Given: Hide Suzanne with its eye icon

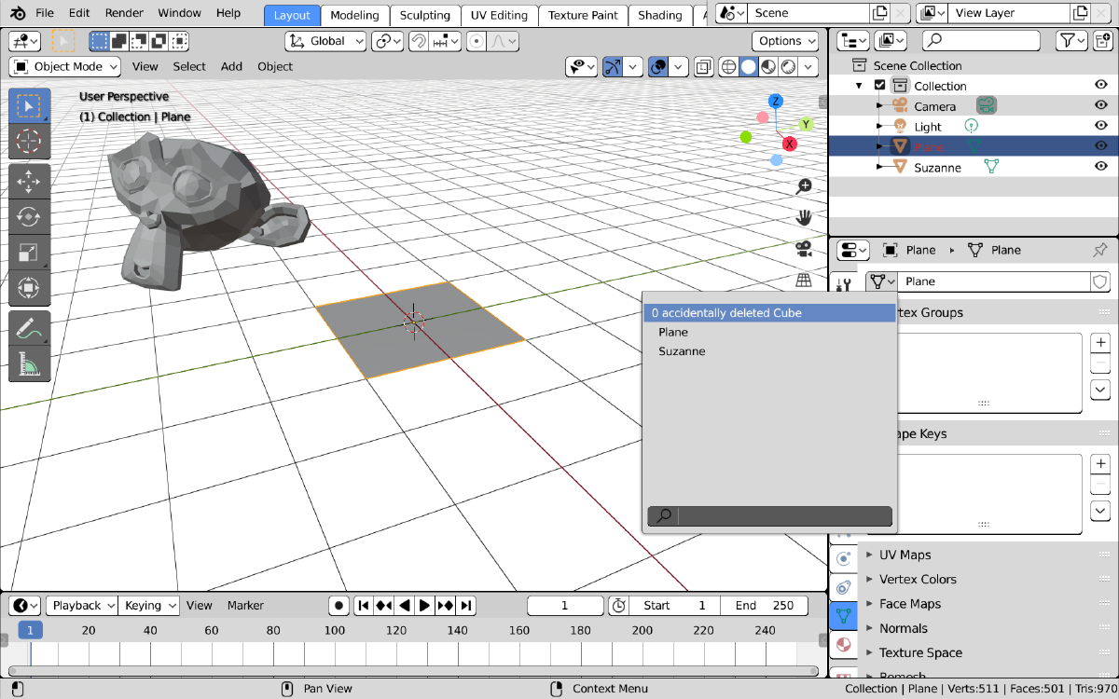Looking at the screenshot, I should point(1100,167).
